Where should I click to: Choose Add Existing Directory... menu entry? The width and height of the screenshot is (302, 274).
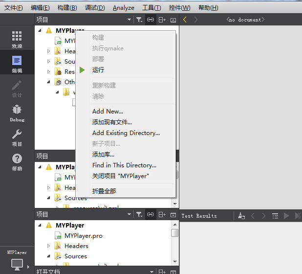[126, 133]
